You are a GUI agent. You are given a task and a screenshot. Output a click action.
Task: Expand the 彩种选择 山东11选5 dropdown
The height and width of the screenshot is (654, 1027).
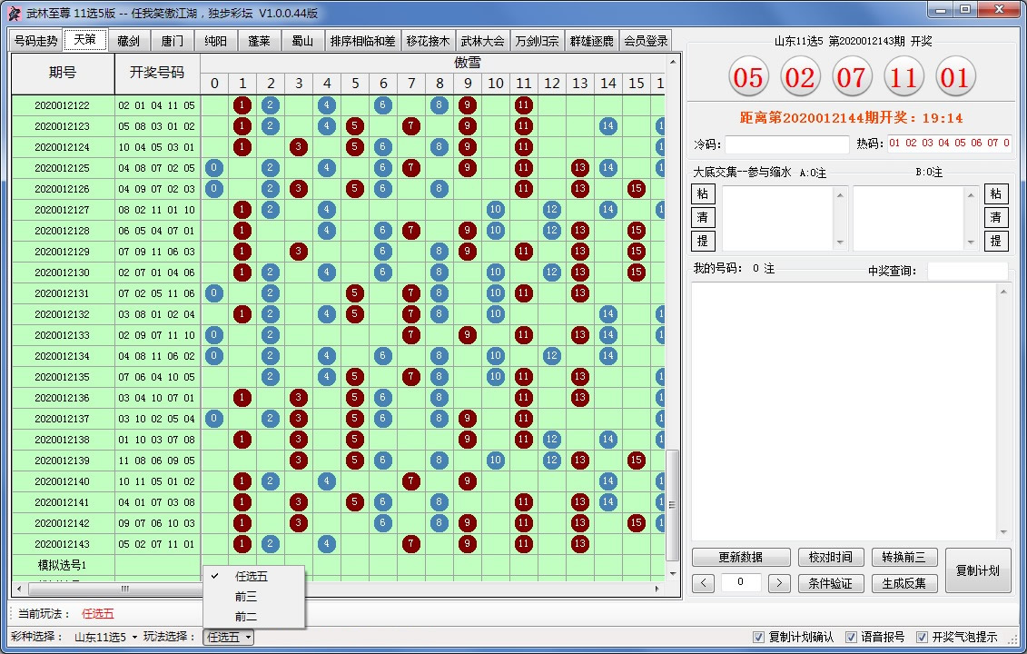[x=105, y=638]
